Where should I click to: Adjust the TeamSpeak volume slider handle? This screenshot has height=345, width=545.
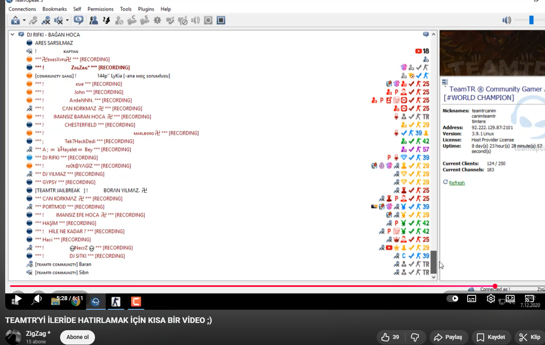[x=531, y=20]
